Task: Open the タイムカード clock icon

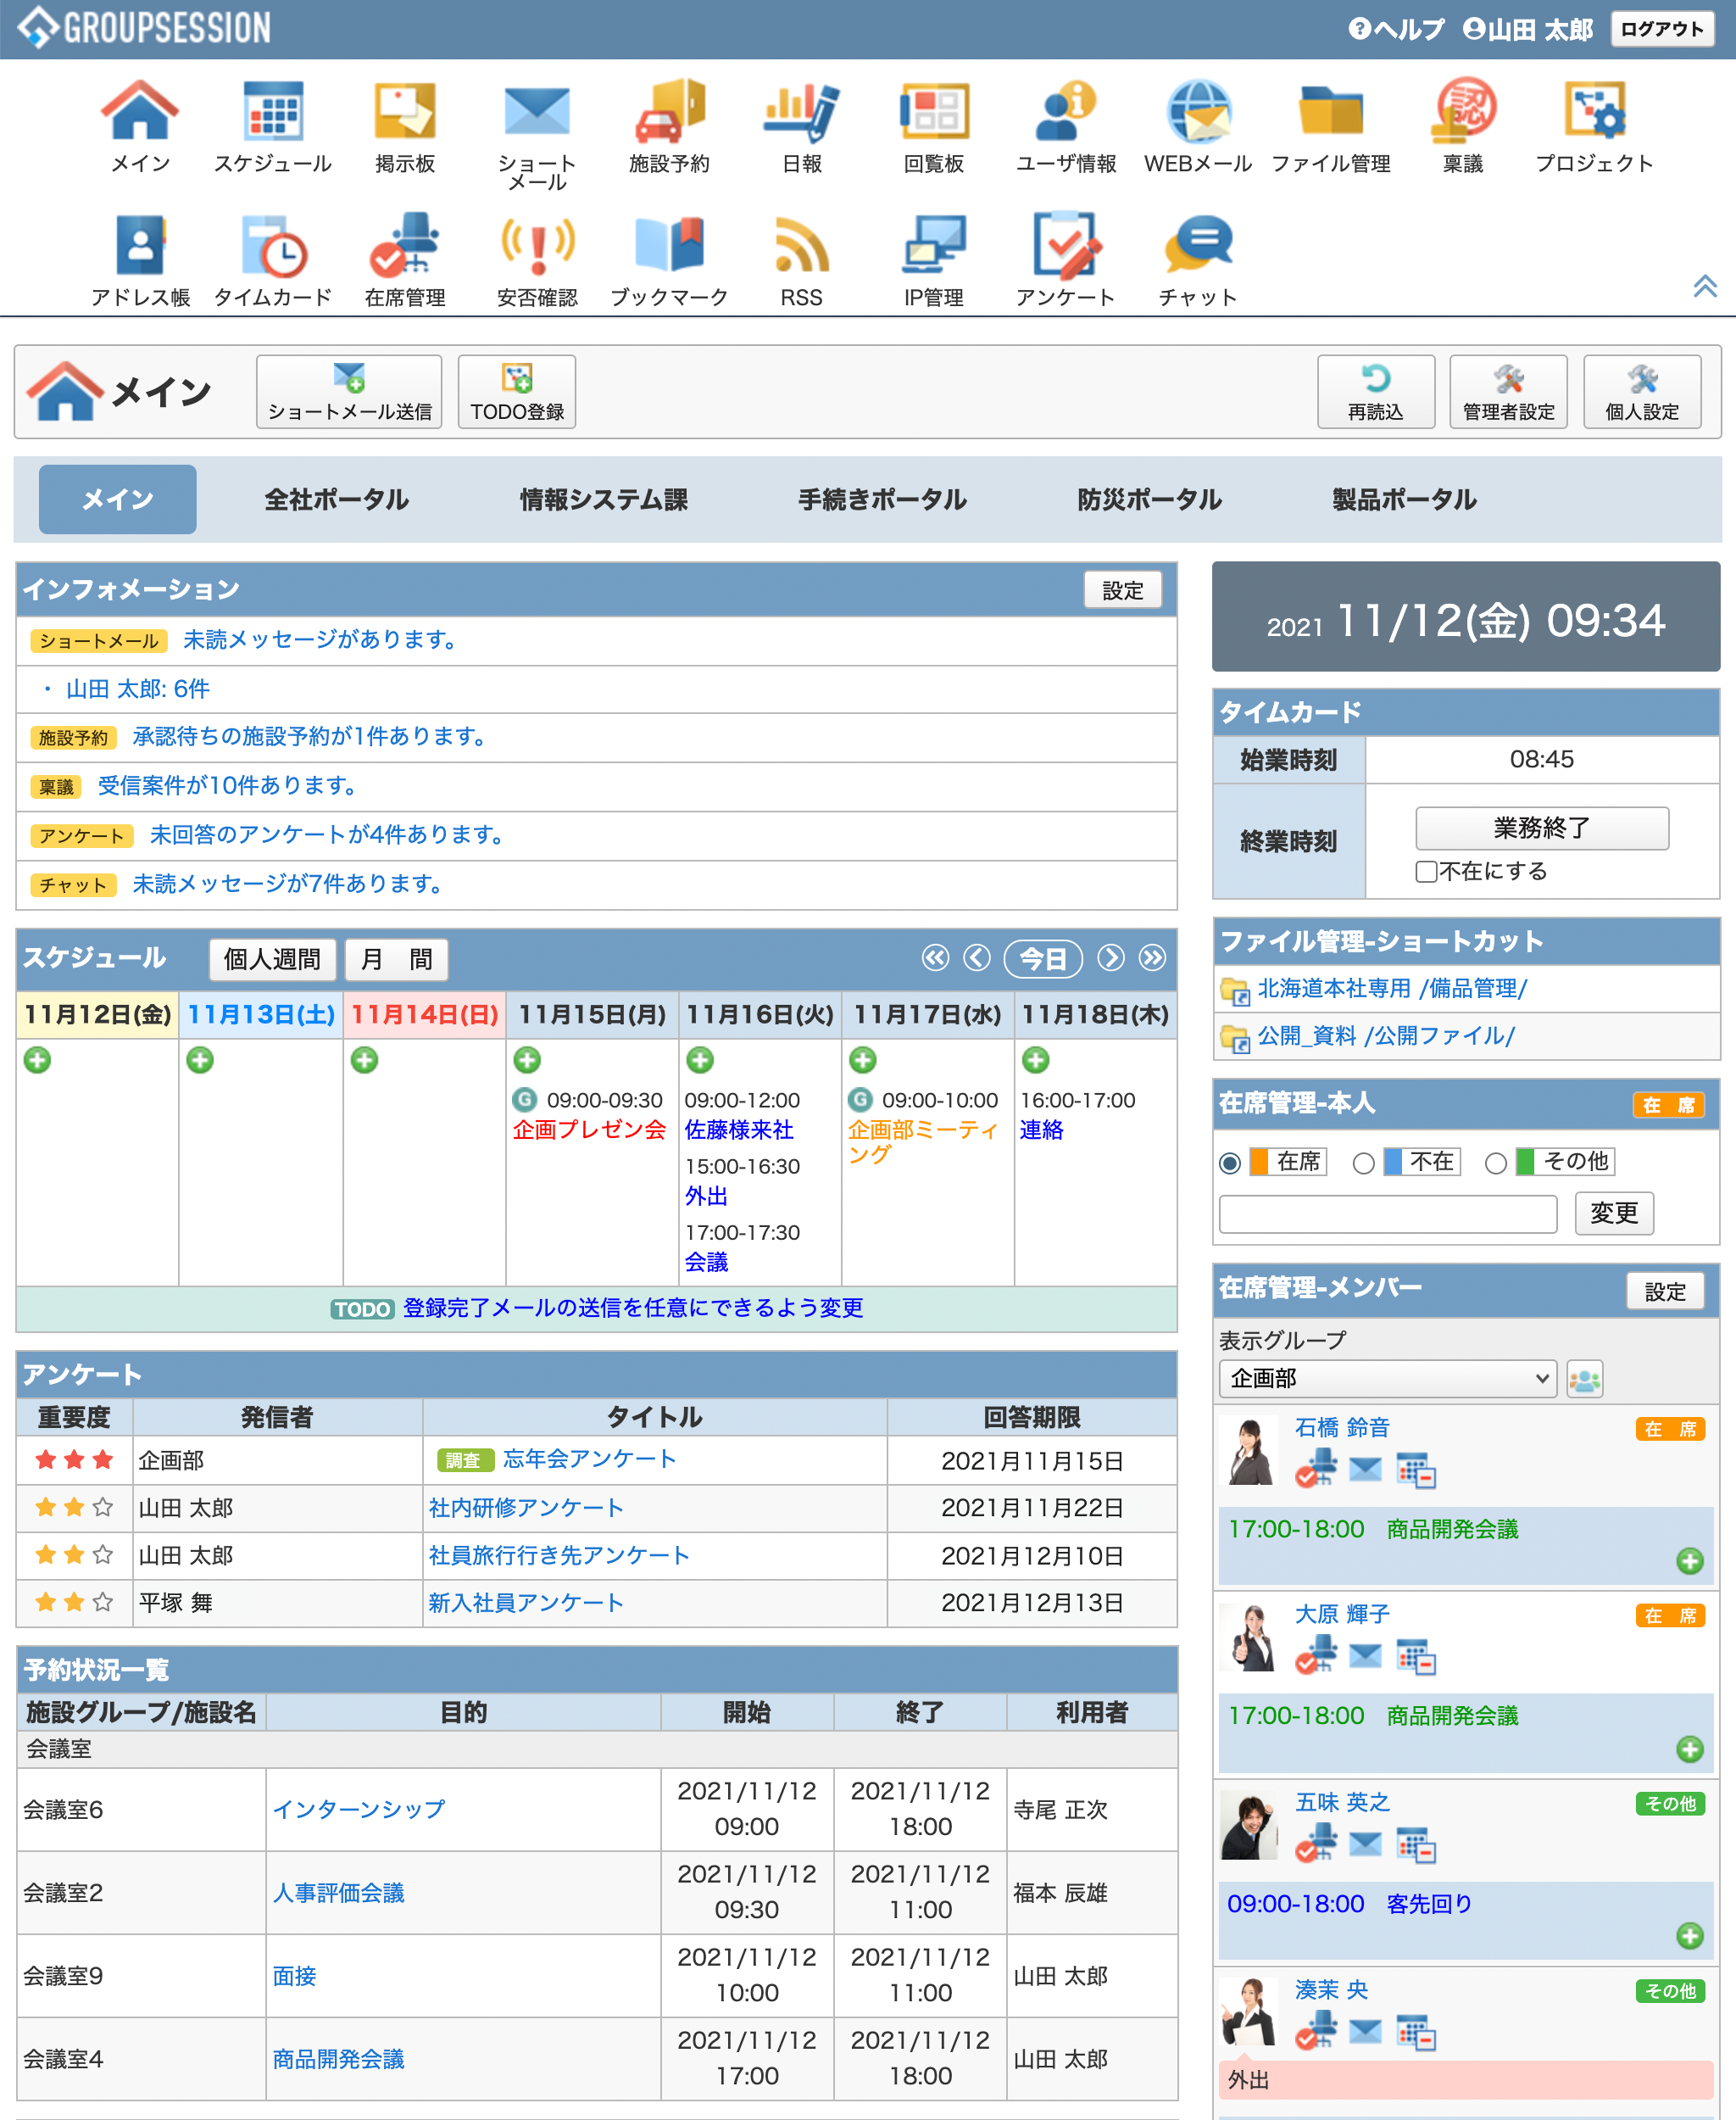Action: click(x=273, y=245)
